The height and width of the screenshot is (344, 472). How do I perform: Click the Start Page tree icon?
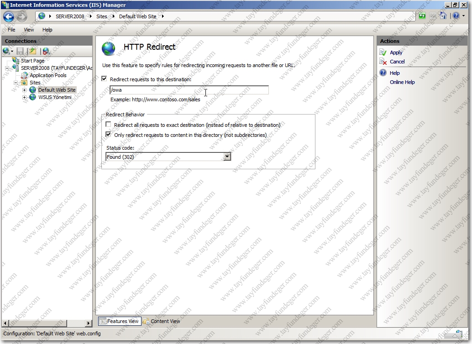click(x=16, y=60)
